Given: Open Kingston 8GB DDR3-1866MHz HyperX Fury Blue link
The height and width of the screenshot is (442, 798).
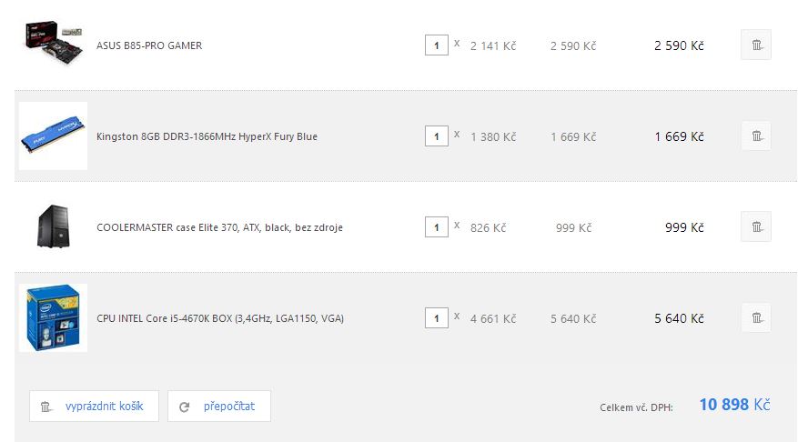Looking at the screenshot, I should [x=207, y=136].
